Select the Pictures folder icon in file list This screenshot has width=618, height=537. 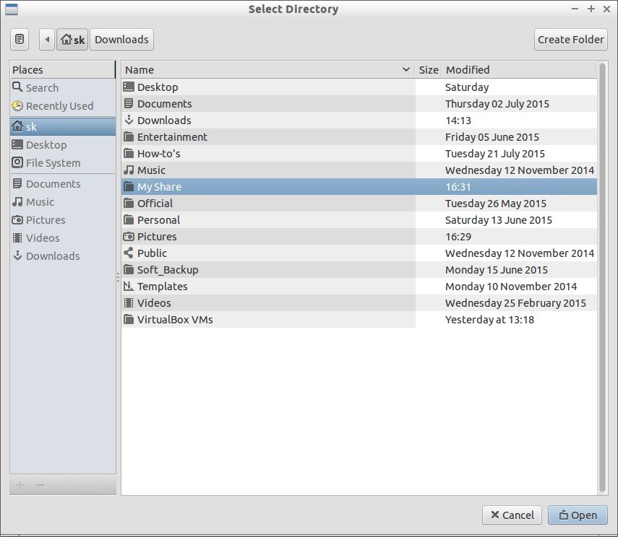click(129, 236)
